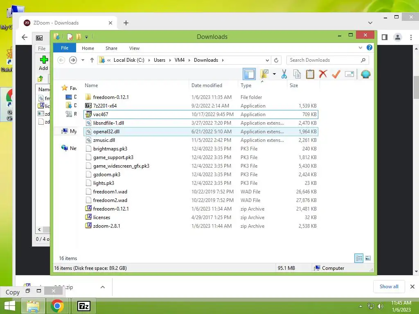419x314 pixels.
Task: Copy selection using the two-pages icon
Action: [297, 74]
